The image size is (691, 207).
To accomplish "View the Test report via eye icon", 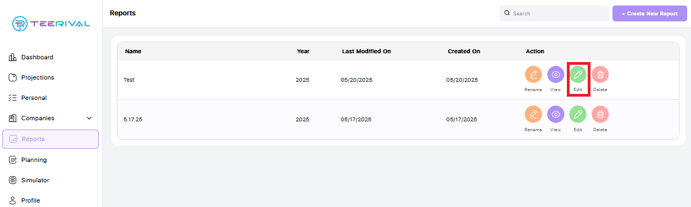I will (x=556, y=75).
